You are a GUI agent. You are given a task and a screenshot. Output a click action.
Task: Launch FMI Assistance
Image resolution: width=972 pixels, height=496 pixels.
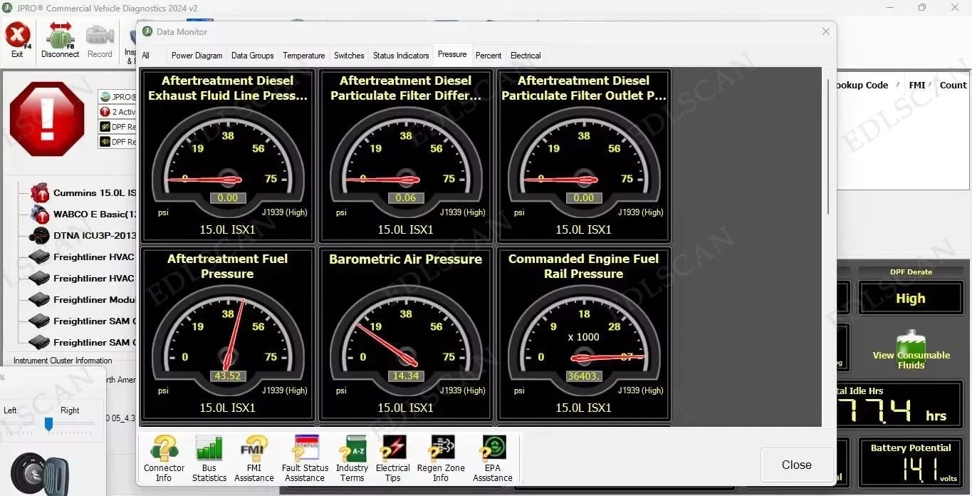pyautogui.click(x=254, y=458)
